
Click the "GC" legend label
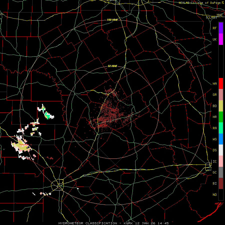click(x=214, y=172)
